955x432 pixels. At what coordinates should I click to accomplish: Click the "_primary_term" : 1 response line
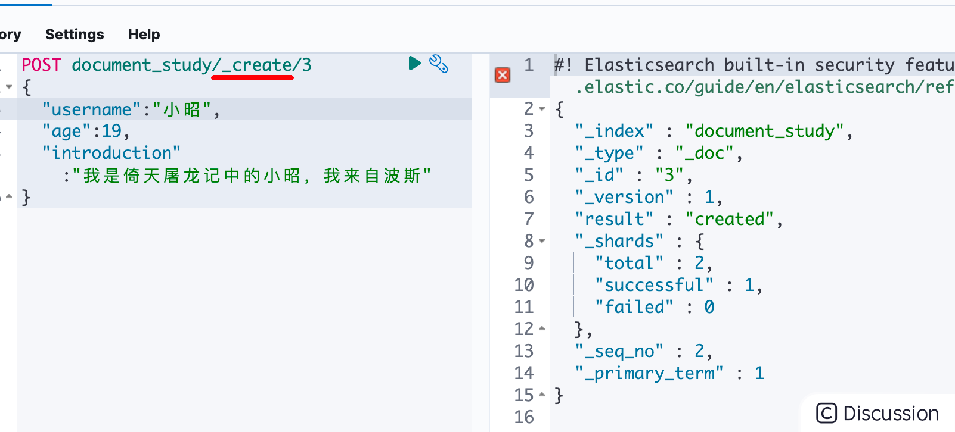(669, 373)
